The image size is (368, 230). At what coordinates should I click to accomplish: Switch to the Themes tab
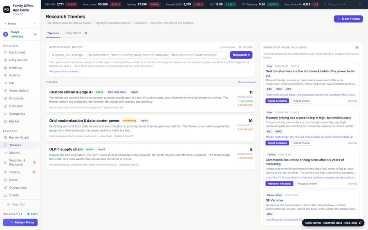(53, 33)
